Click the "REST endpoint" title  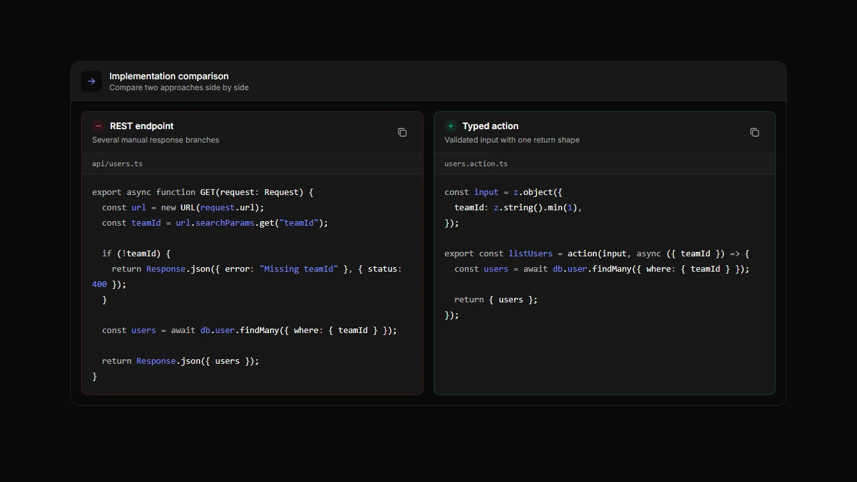click(141, 126)
